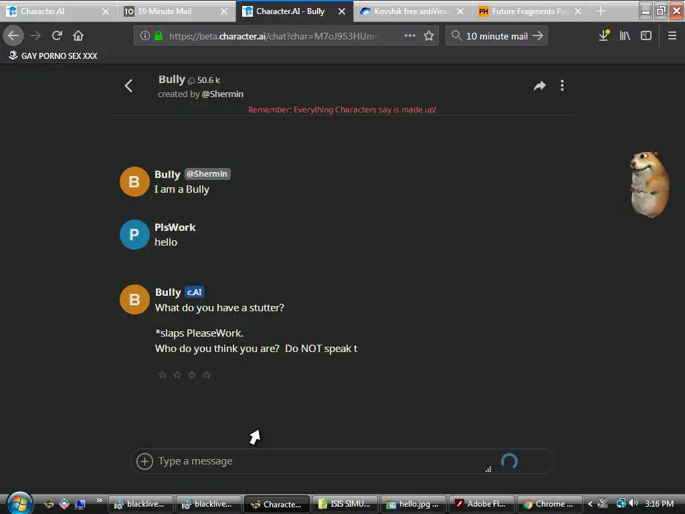Open page actions three-dot menu in address bar
Screen dimensions: 685x514
410,35
